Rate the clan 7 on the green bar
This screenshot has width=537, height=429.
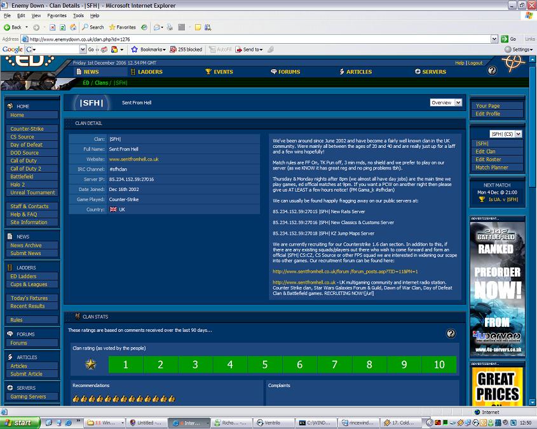click(x=335, y=365)
